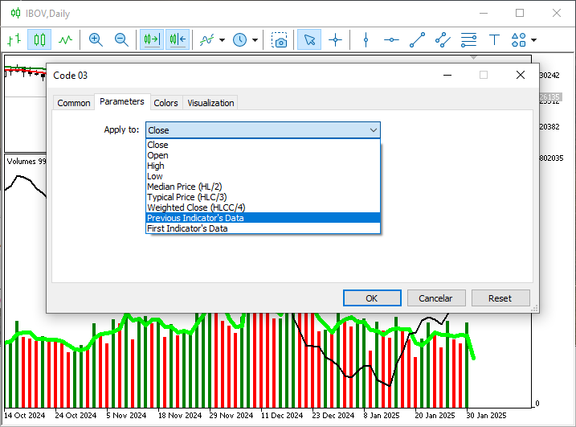Pick the text label tool
Image resolution: width=576 pixels, height=427 pixels.
(x=494, y=39)
